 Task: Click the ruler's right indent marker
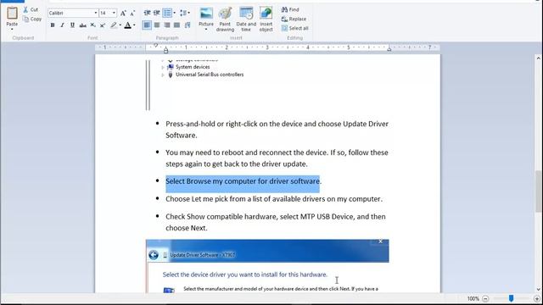click(x=389, y=49)
